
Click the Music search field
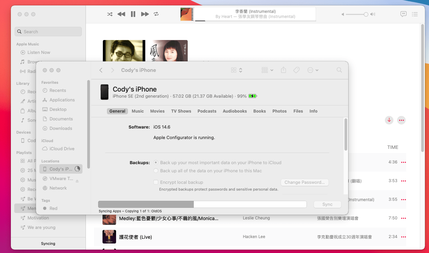click(48, 32)
